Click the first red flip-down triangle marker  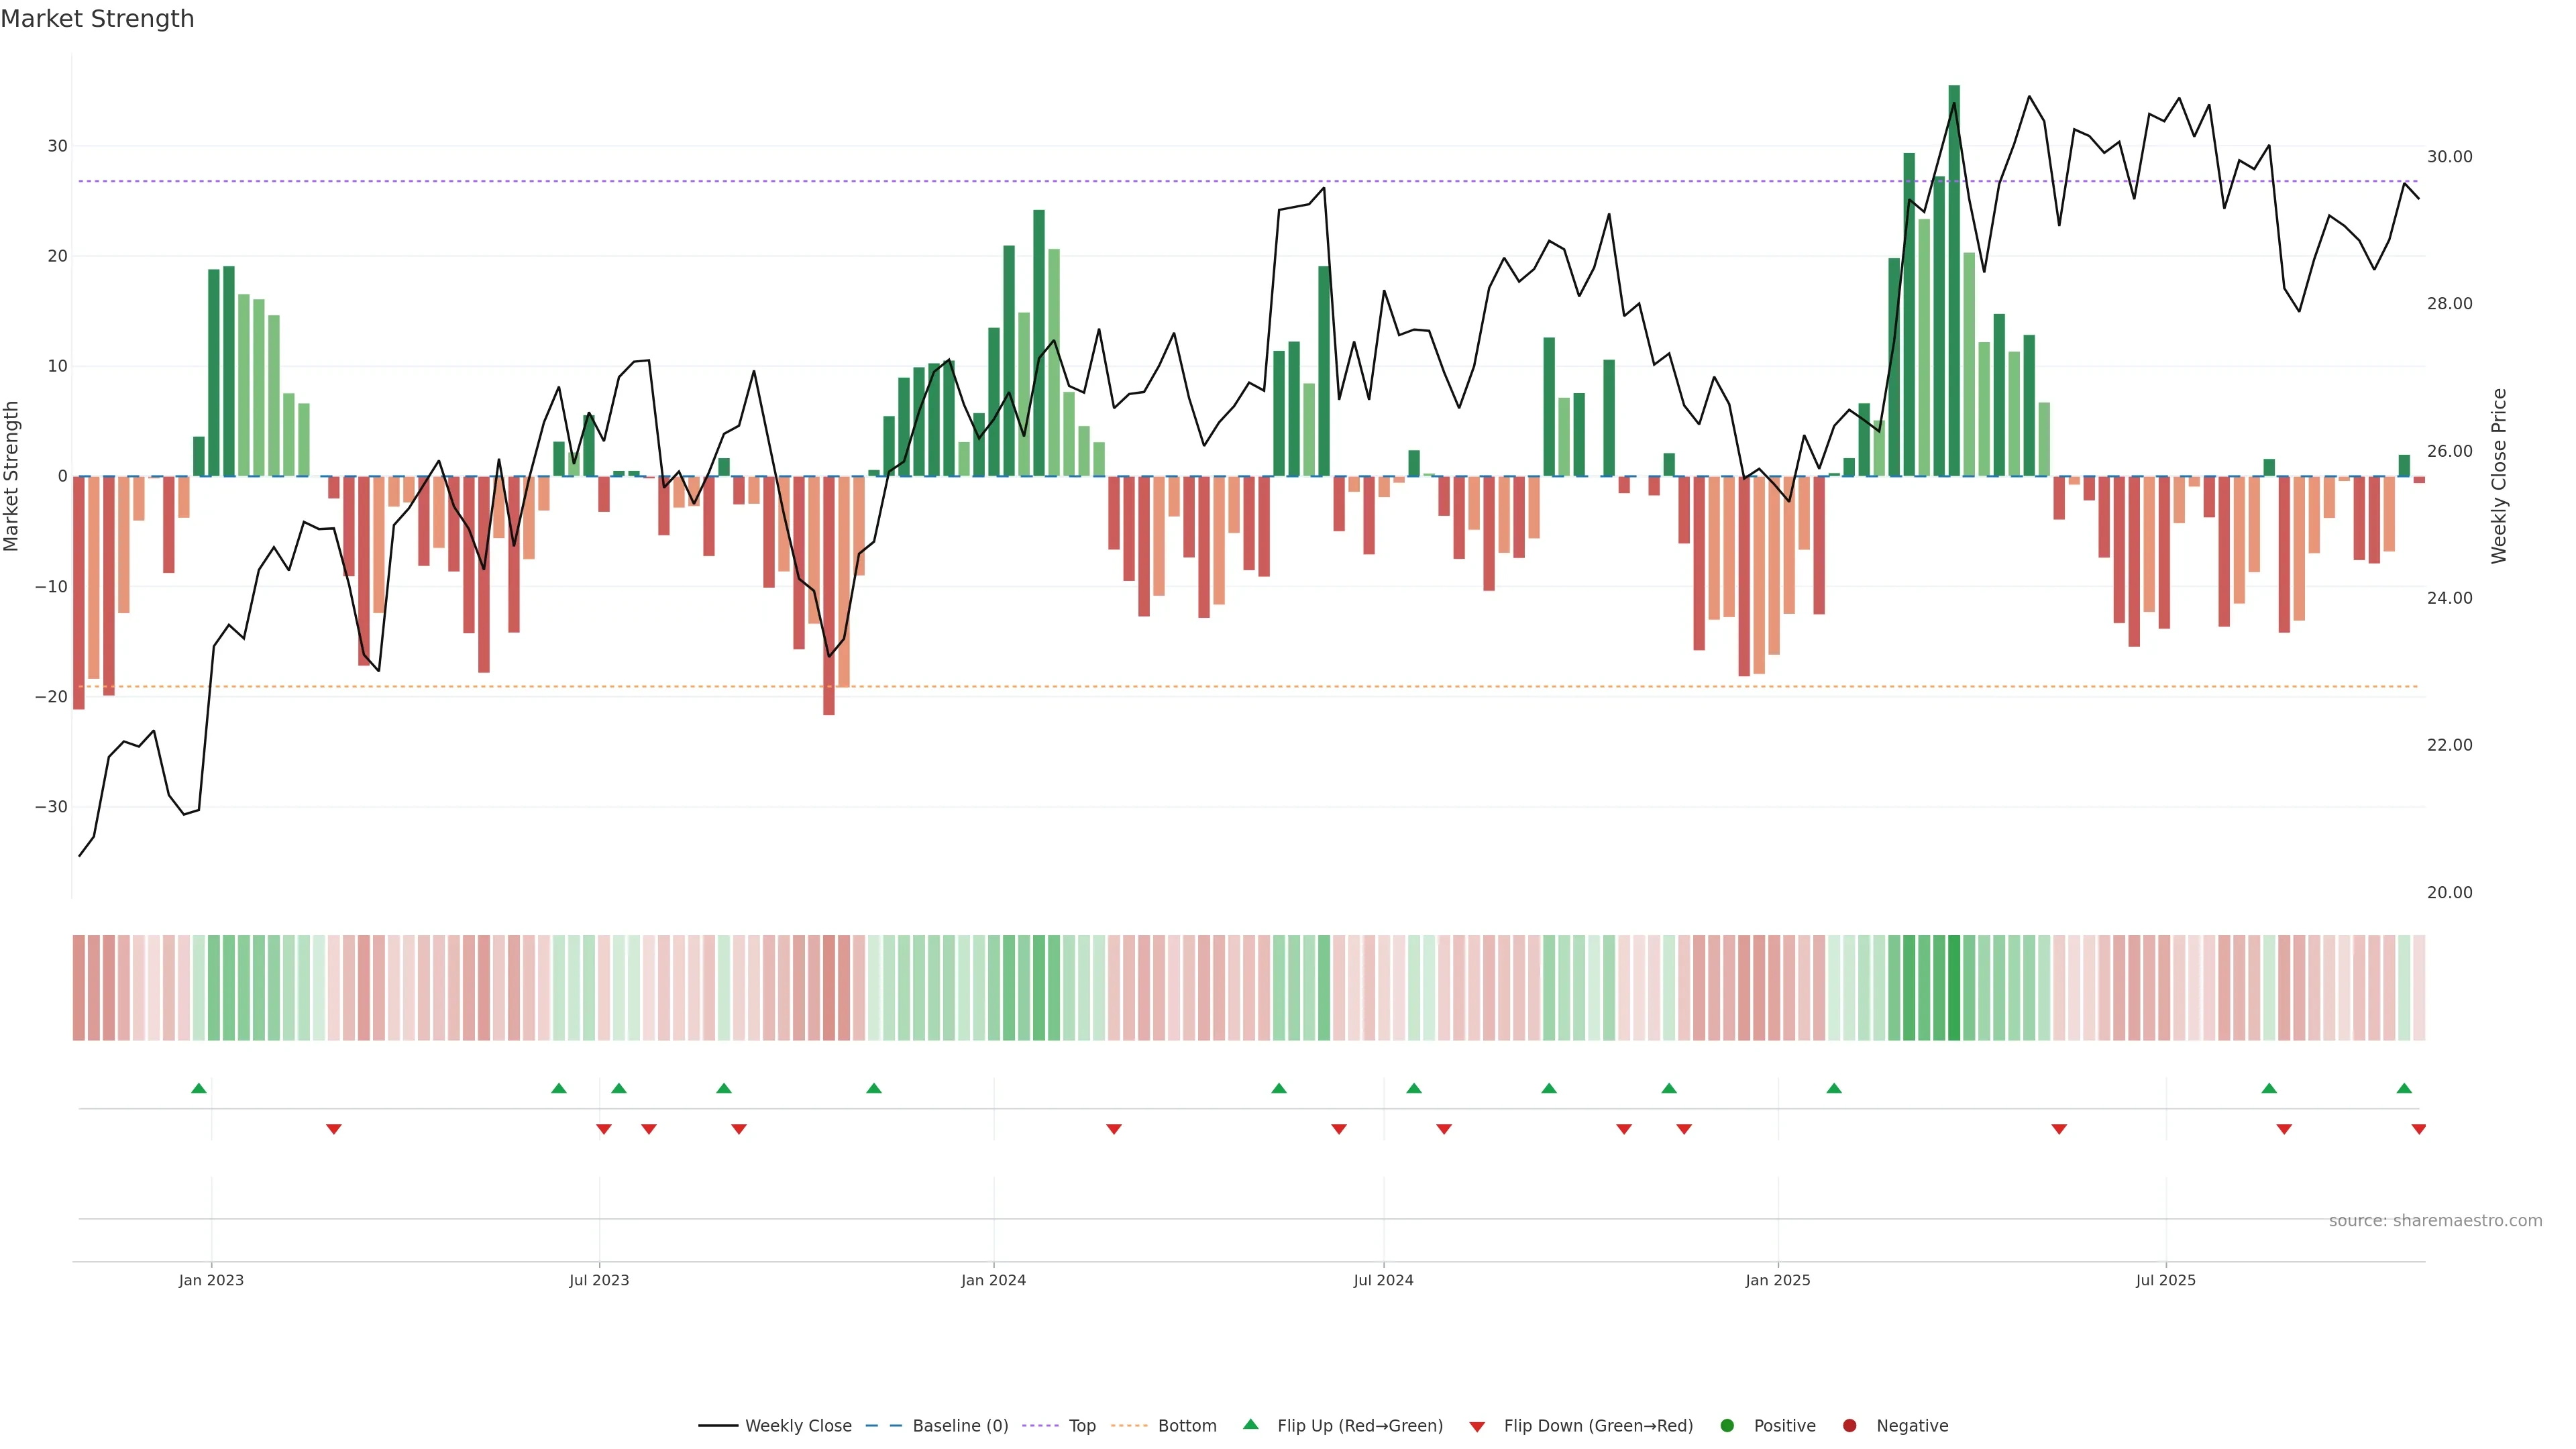(334, 1129)
